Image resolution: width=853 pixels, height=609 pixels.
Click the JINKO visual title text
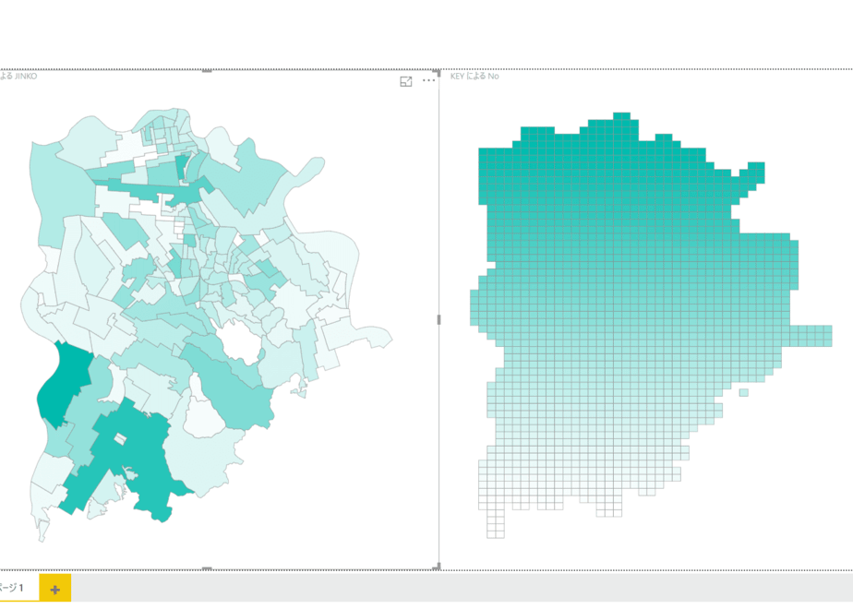(x=18, y=76)
